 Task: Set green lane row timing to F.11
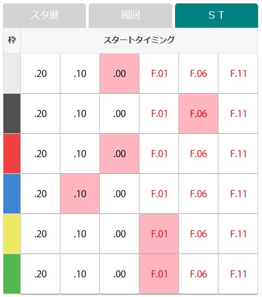pos(238,274)
